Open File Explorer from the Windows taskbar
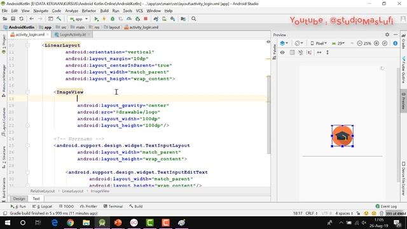Viewport: 407px width, 229px height. 86,223
